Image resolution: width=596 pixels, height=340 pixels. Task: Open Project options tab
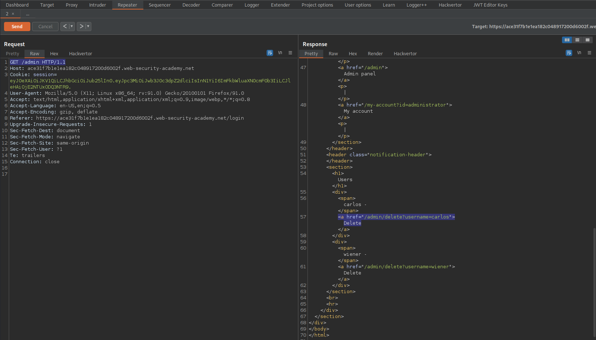317,5
